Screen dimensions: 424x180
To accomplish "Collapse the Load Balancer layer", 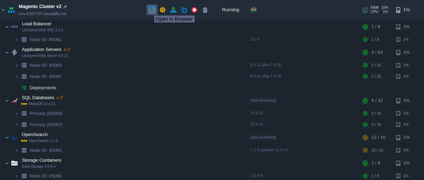I will tap(7, 27).
